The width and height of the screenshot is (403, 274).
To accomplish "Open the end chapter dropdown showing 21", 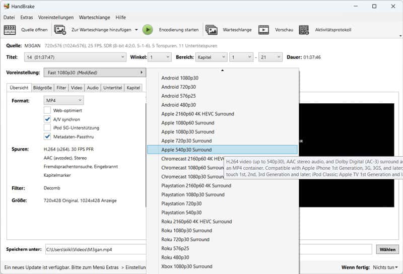I will (x=270, y=57).
